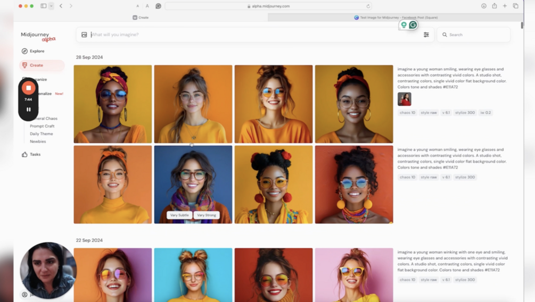
Task: Open image of woman on blue background
Action: pyautogui.click(x=193, y=184)
